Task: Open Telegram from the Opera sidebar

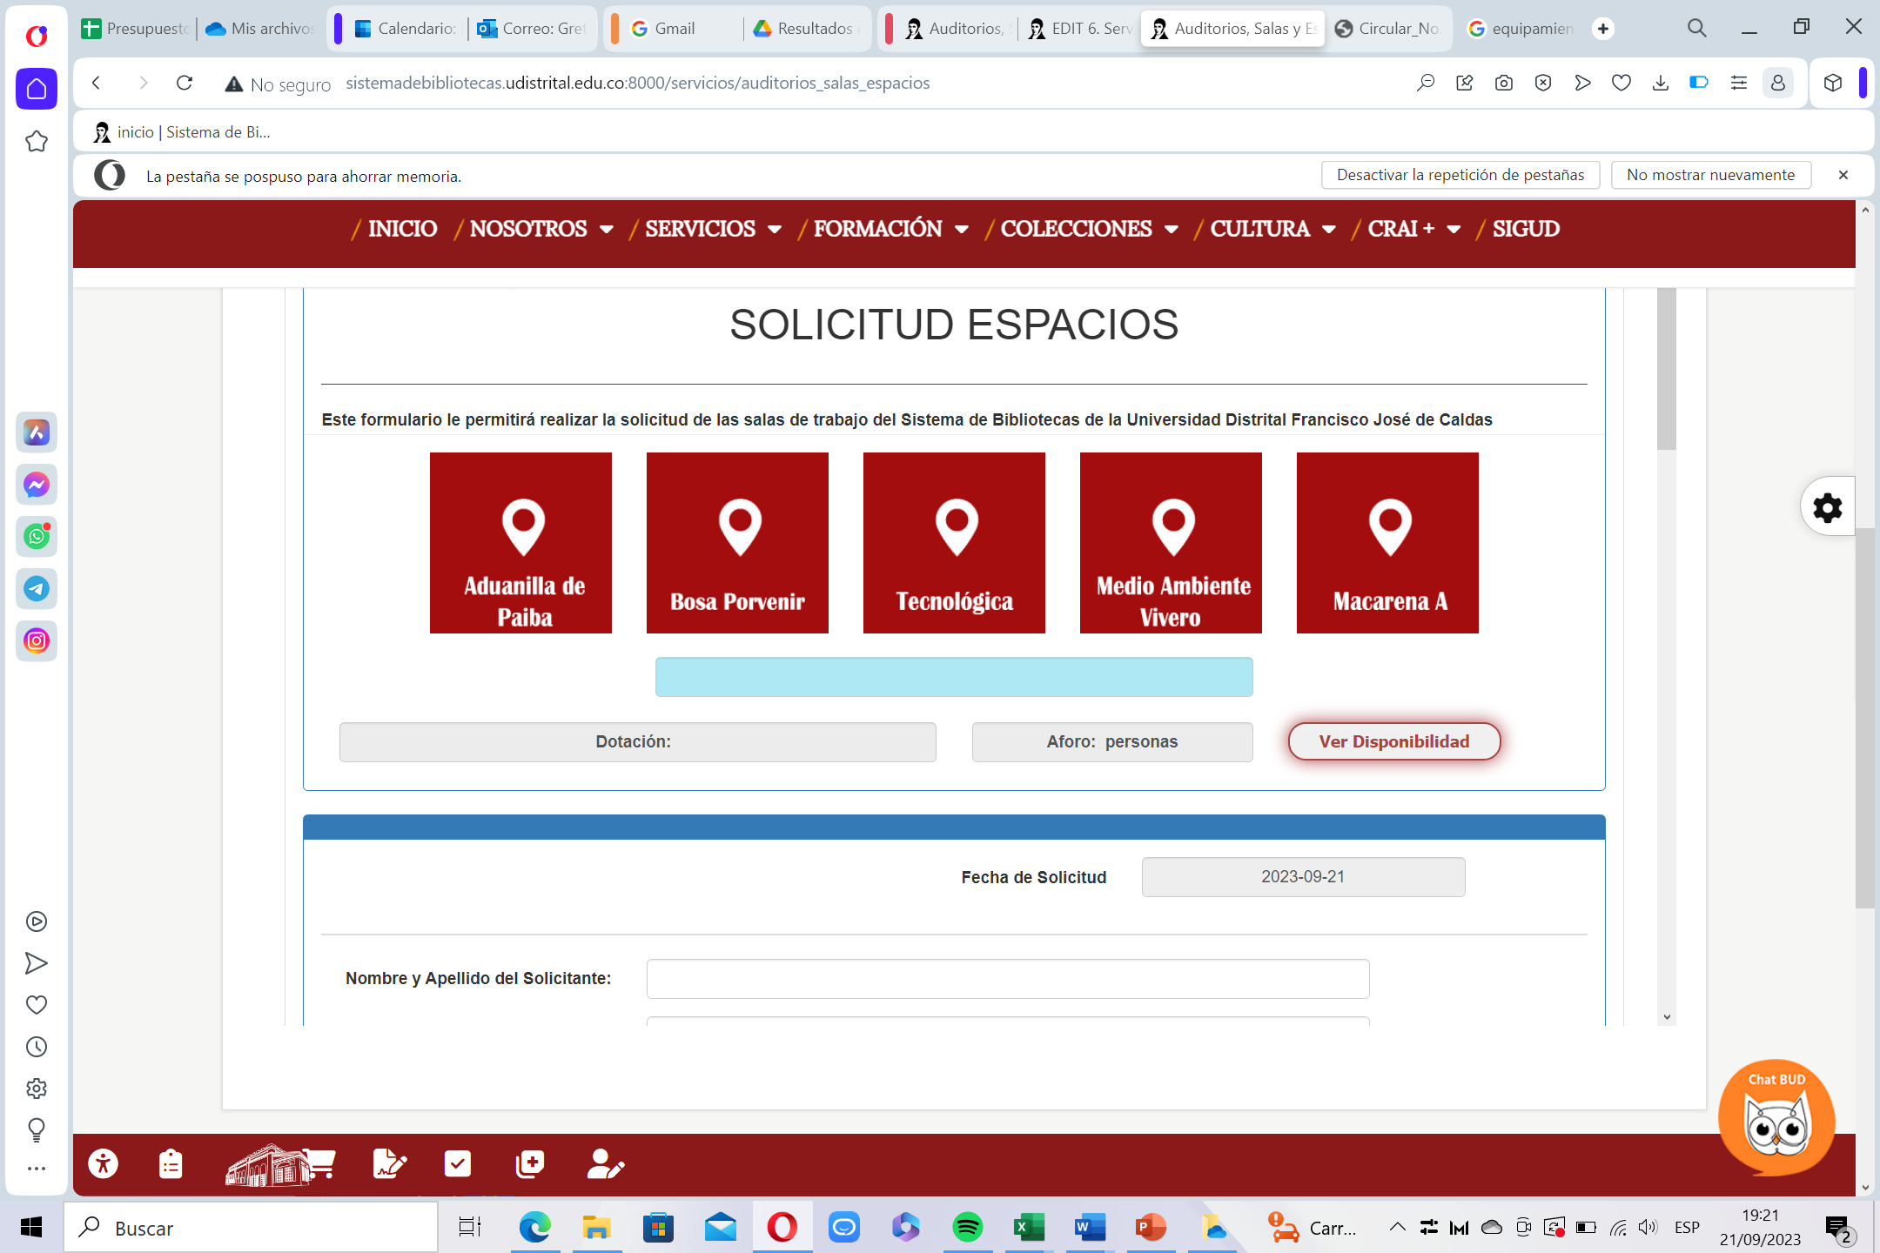Action: (37, 589)
